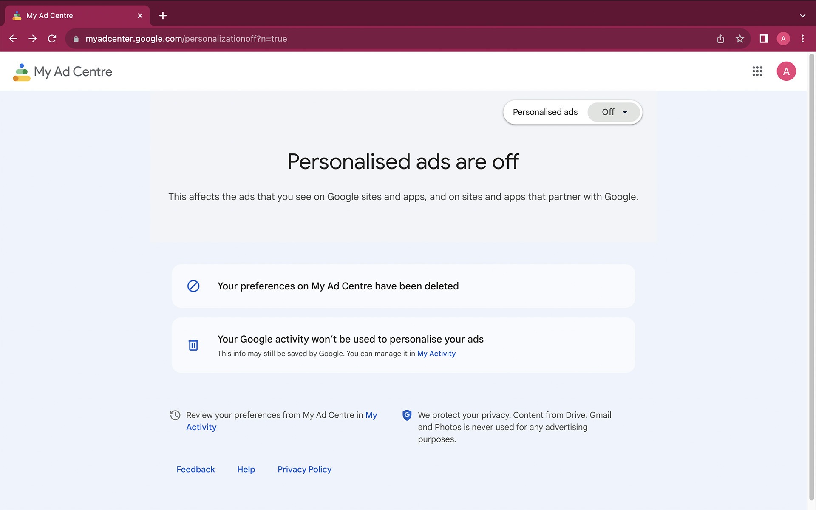
Task: Click the Feedback link at bottom
Action: click(195, 470)
